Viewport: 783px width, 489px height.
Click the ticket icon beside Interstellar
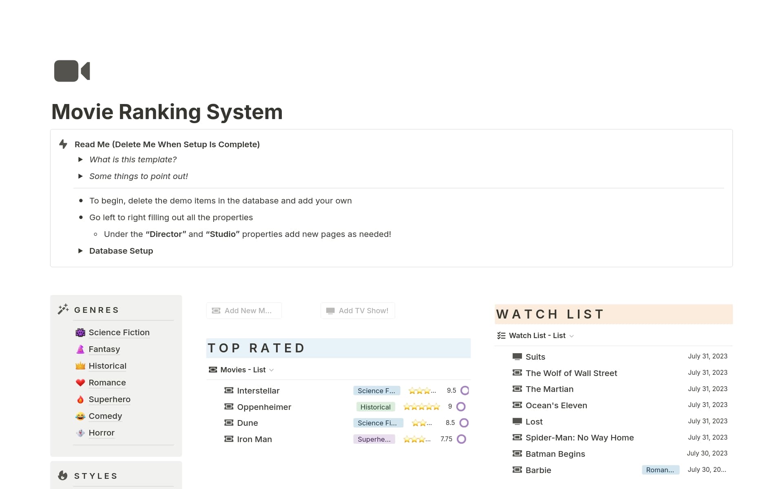pyautogui.click(x=229, y=390)
